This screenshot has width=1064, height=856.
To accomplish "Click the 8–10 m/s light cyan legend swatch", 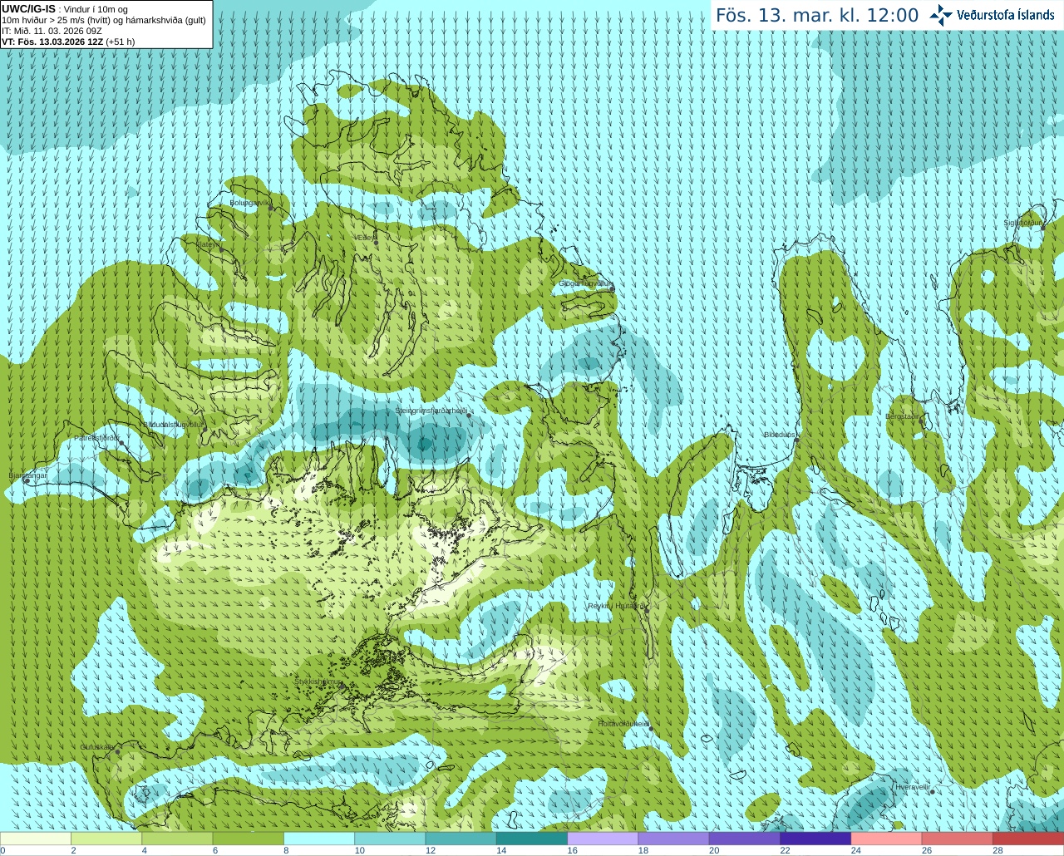I will (319, 839).
